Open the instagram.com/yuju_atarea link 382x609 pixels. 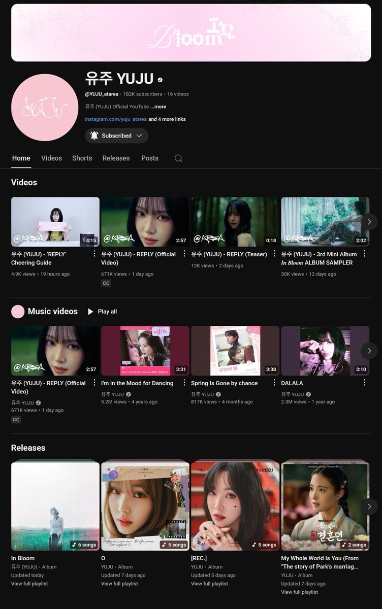pos(116,119)
